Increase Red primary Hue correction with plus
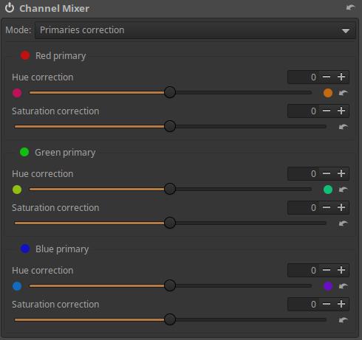The height and width of the screenshot is (340, 362). pyautogui.click(x=341, y=77)
